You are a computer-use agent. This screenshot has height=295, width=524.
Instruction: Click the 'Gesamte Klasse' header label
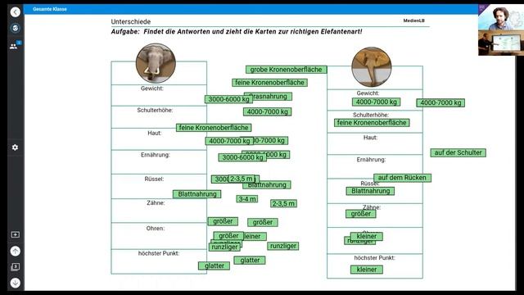point(50,9)
